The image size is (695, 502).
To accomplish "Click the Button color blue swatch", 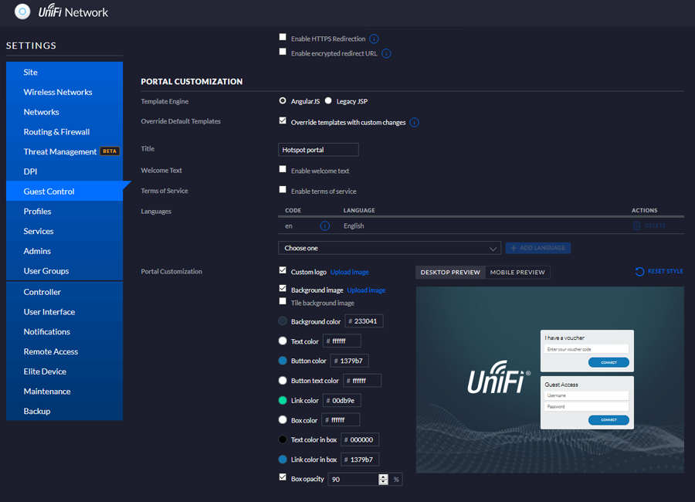I will 283,361.
